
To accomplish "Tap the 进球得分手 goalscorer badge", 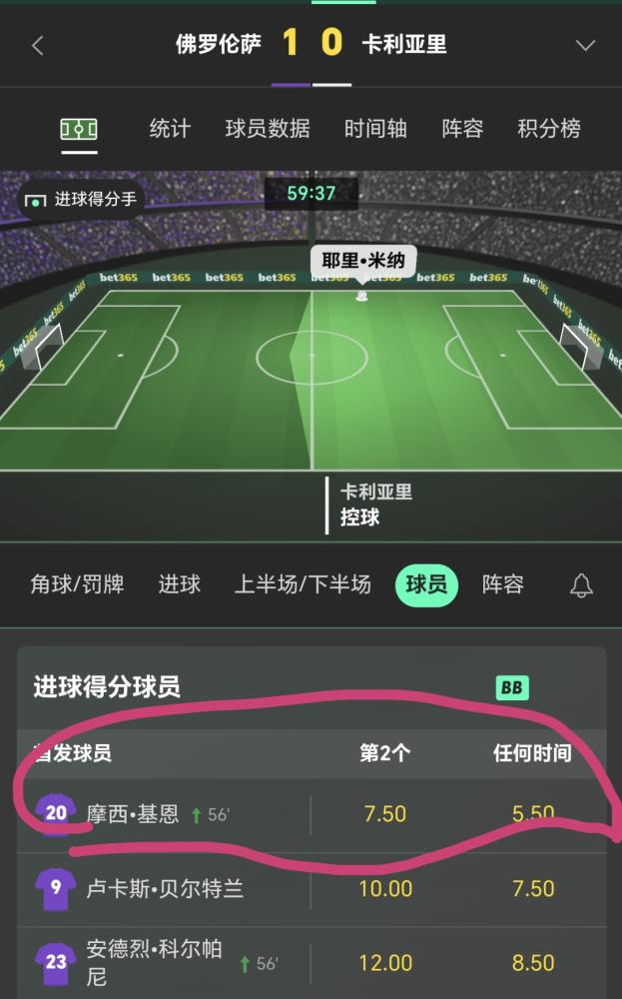I will click(x=81, y=200).
